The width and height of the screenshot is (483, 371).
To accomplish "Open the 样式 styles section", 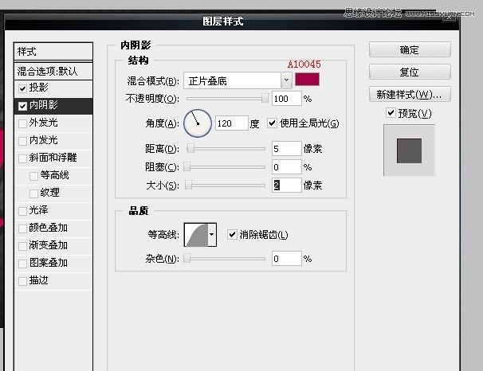I will (53, 52).
